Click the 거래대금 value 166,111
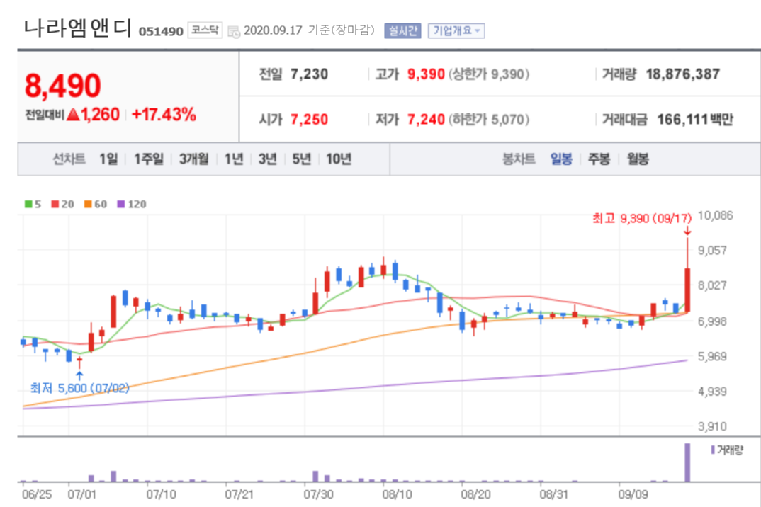Image resolution: width=761 pixels, height=507 pixels. [682, 120]
